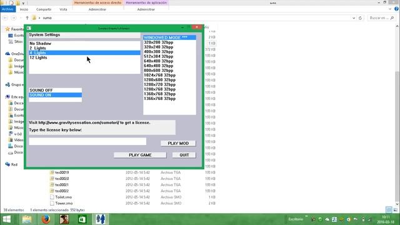The height and width of the screenshot is (225, 400).
Task: Pick 640x480 32bpp resolution
Action: [169, 66]
